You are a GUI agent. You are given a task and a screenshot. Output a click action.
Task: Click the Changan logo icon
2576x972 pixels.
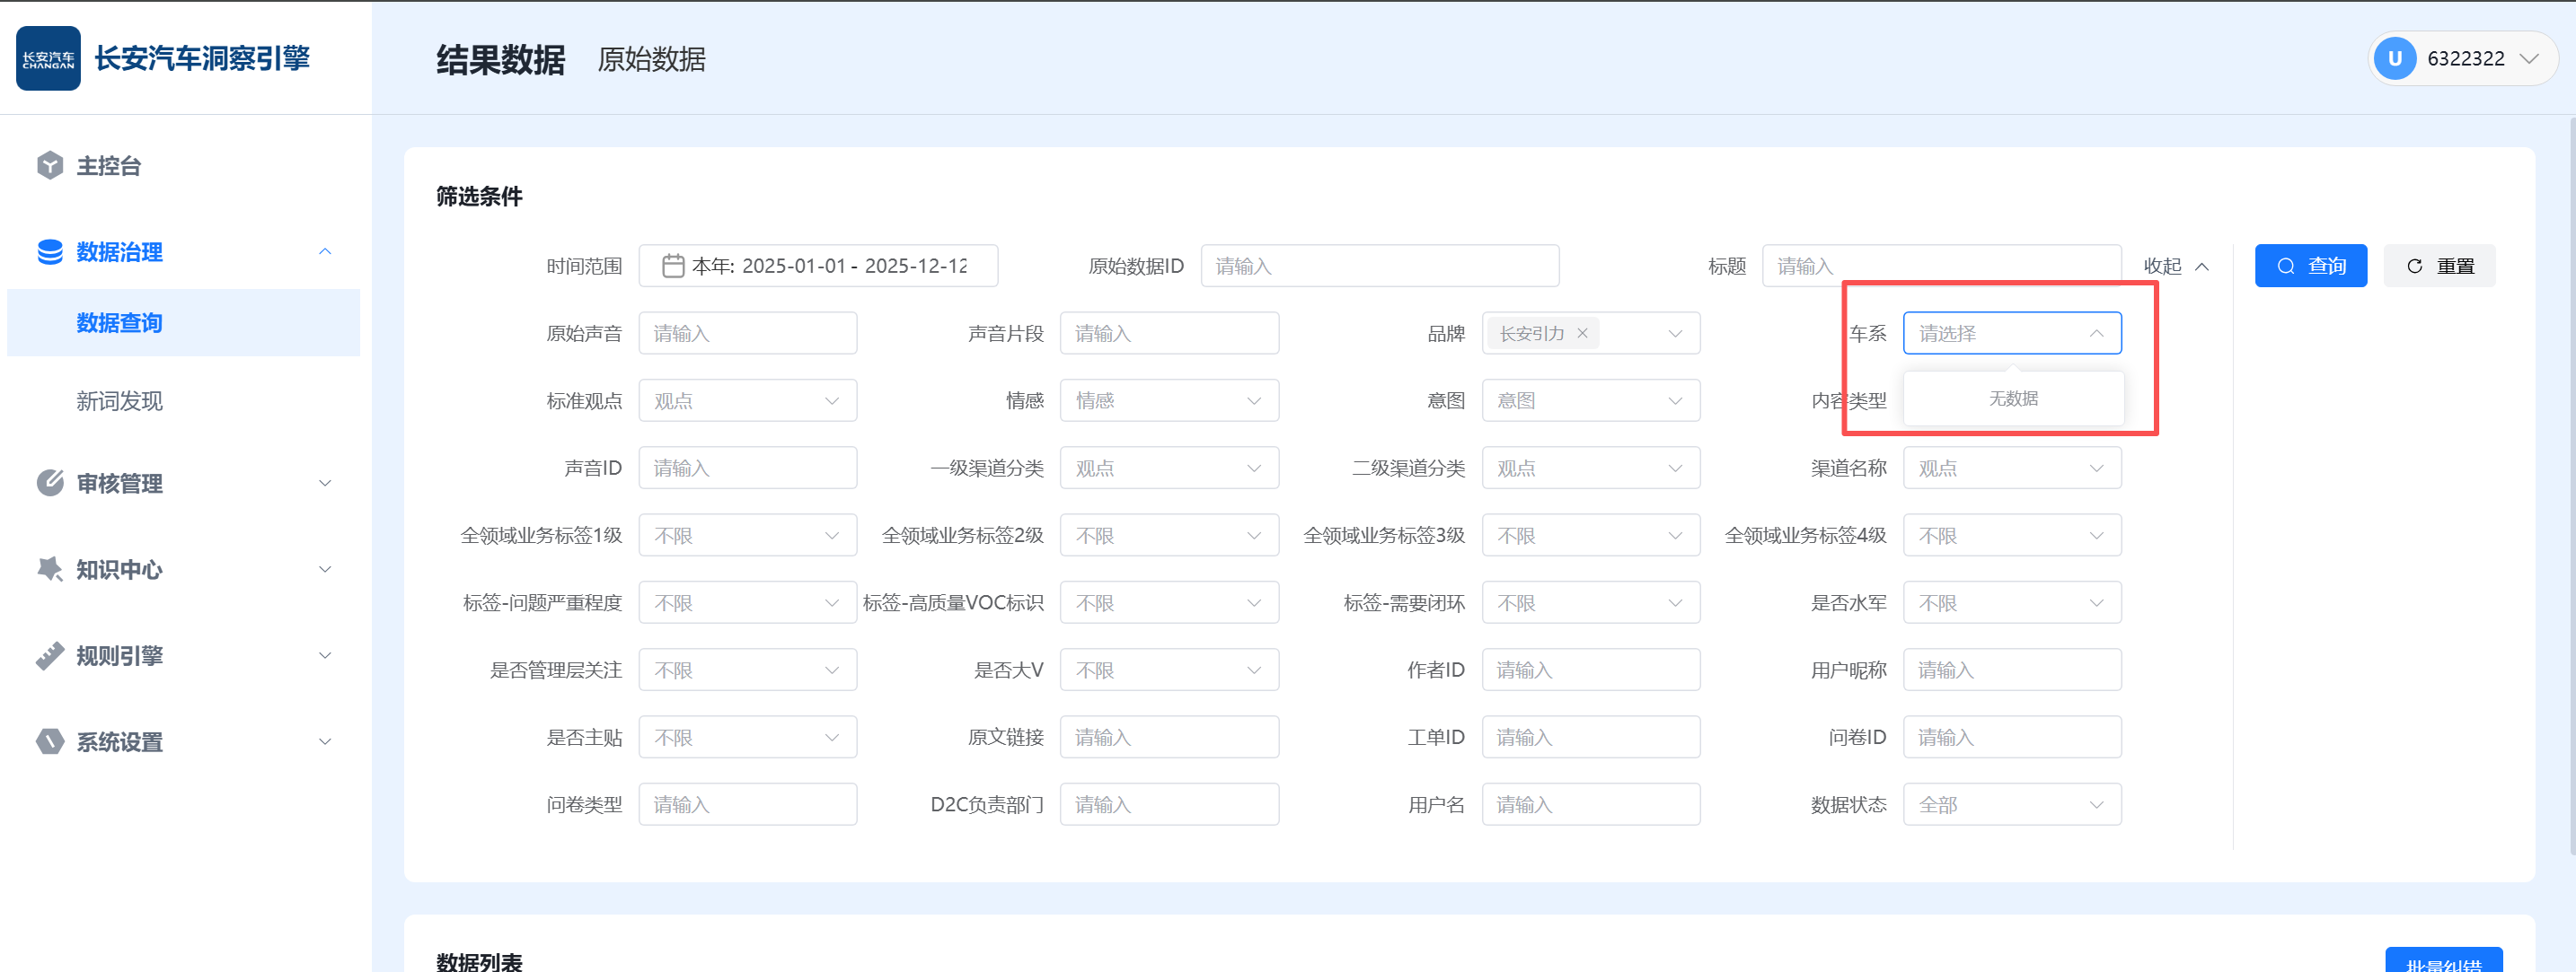pos(48,59)
